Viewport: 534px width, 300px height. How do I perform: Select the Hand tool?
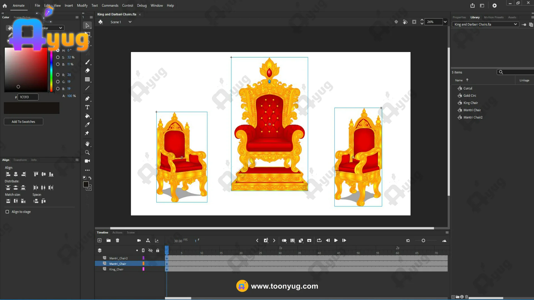[x=87, y=144]
